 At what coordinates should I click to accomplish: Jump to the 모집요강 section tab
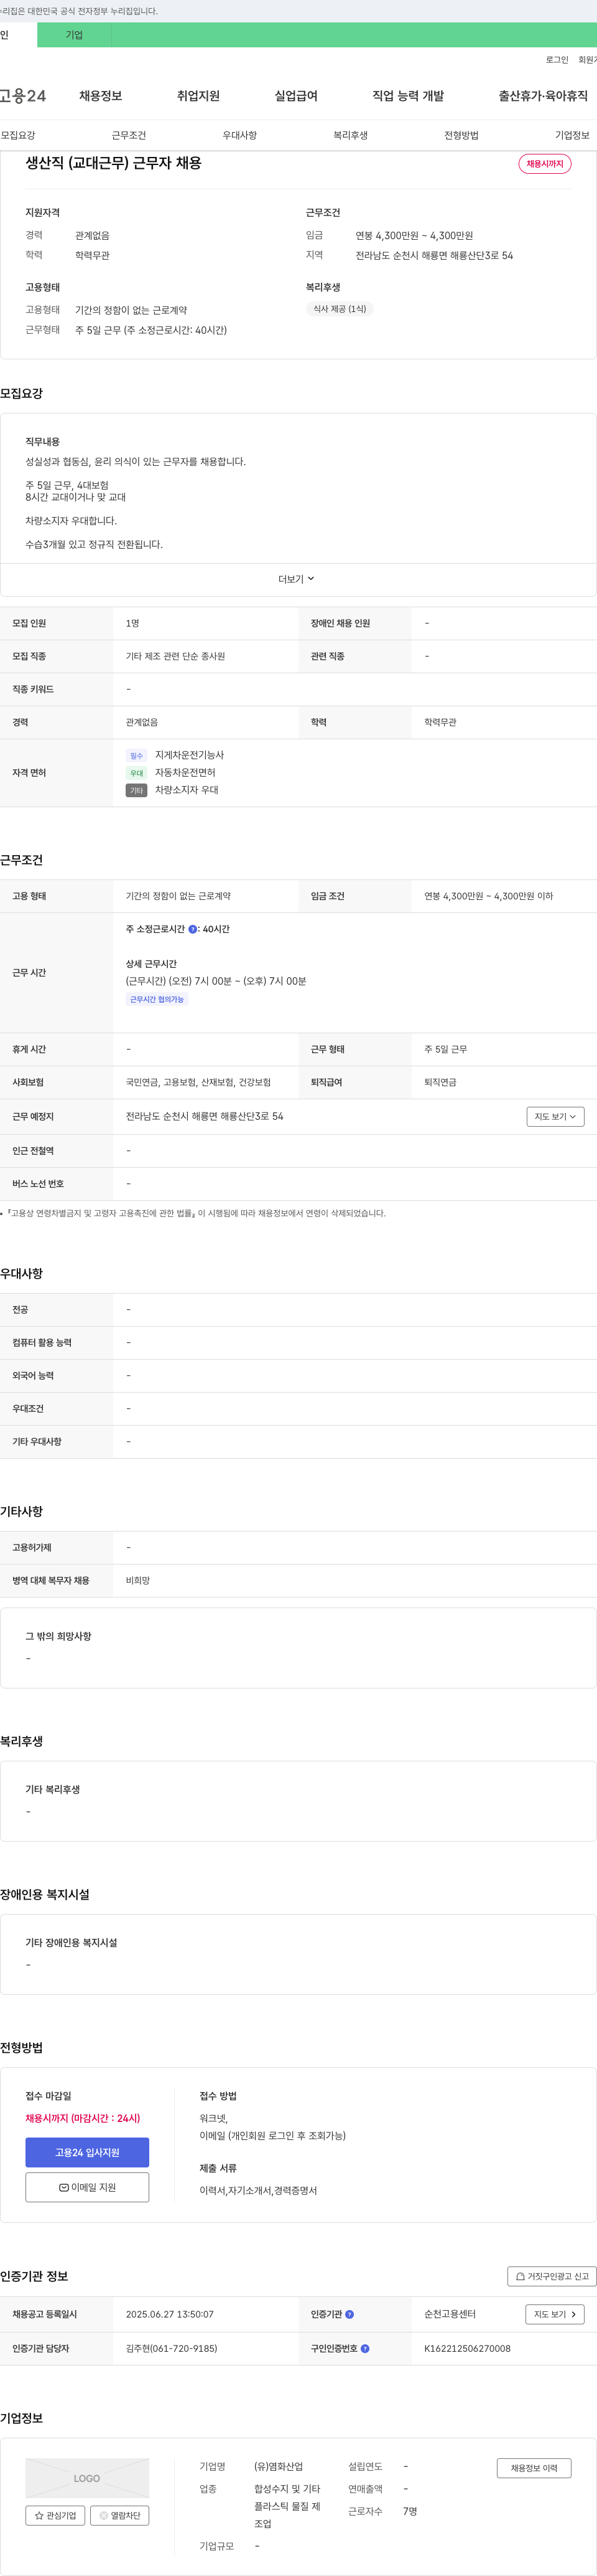(x=18, y=135)
